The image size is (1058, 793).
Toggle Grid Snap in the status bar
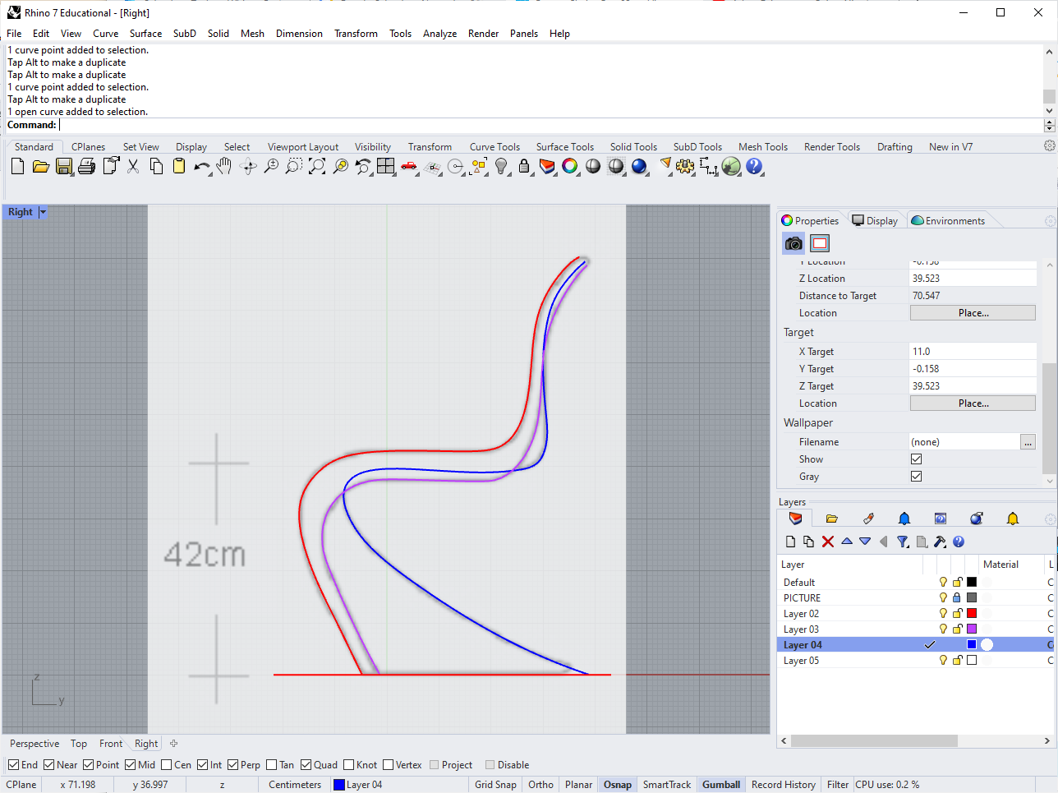(495, 785)
